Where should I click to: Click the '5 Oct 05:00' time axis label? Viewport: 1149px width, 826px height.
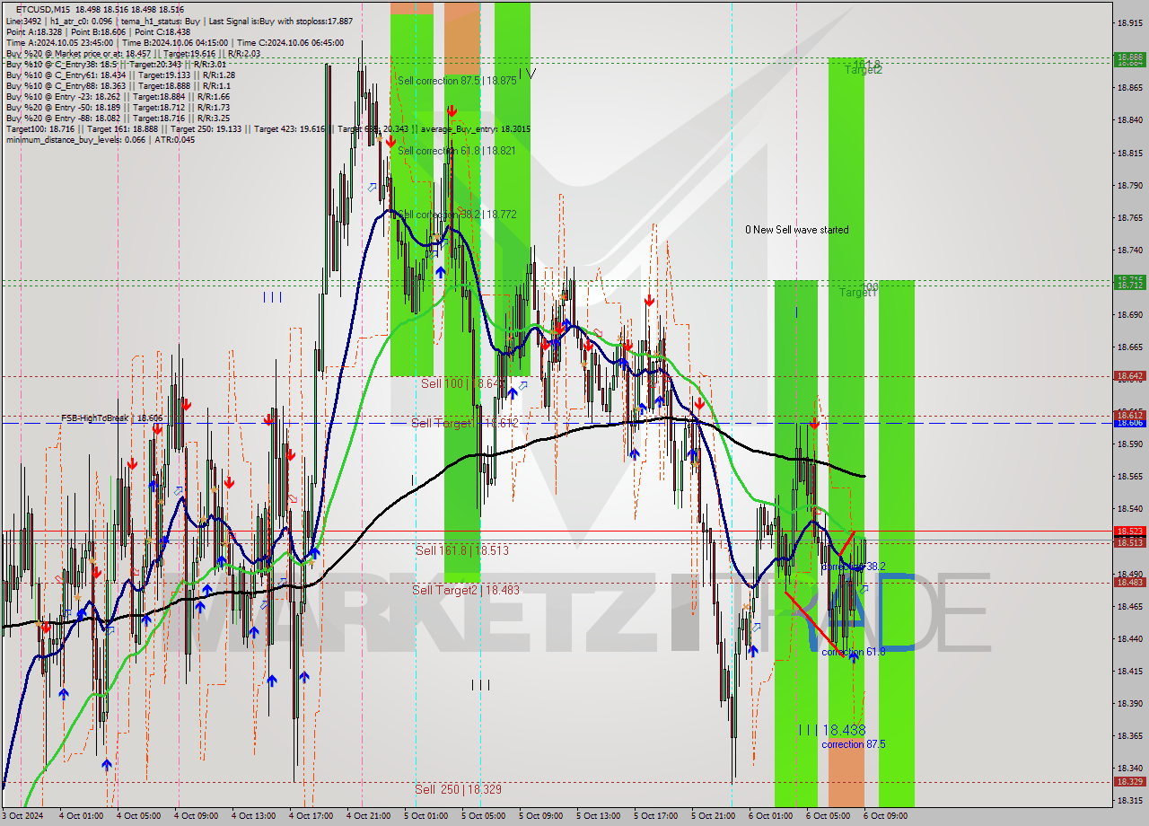[483, 816]
